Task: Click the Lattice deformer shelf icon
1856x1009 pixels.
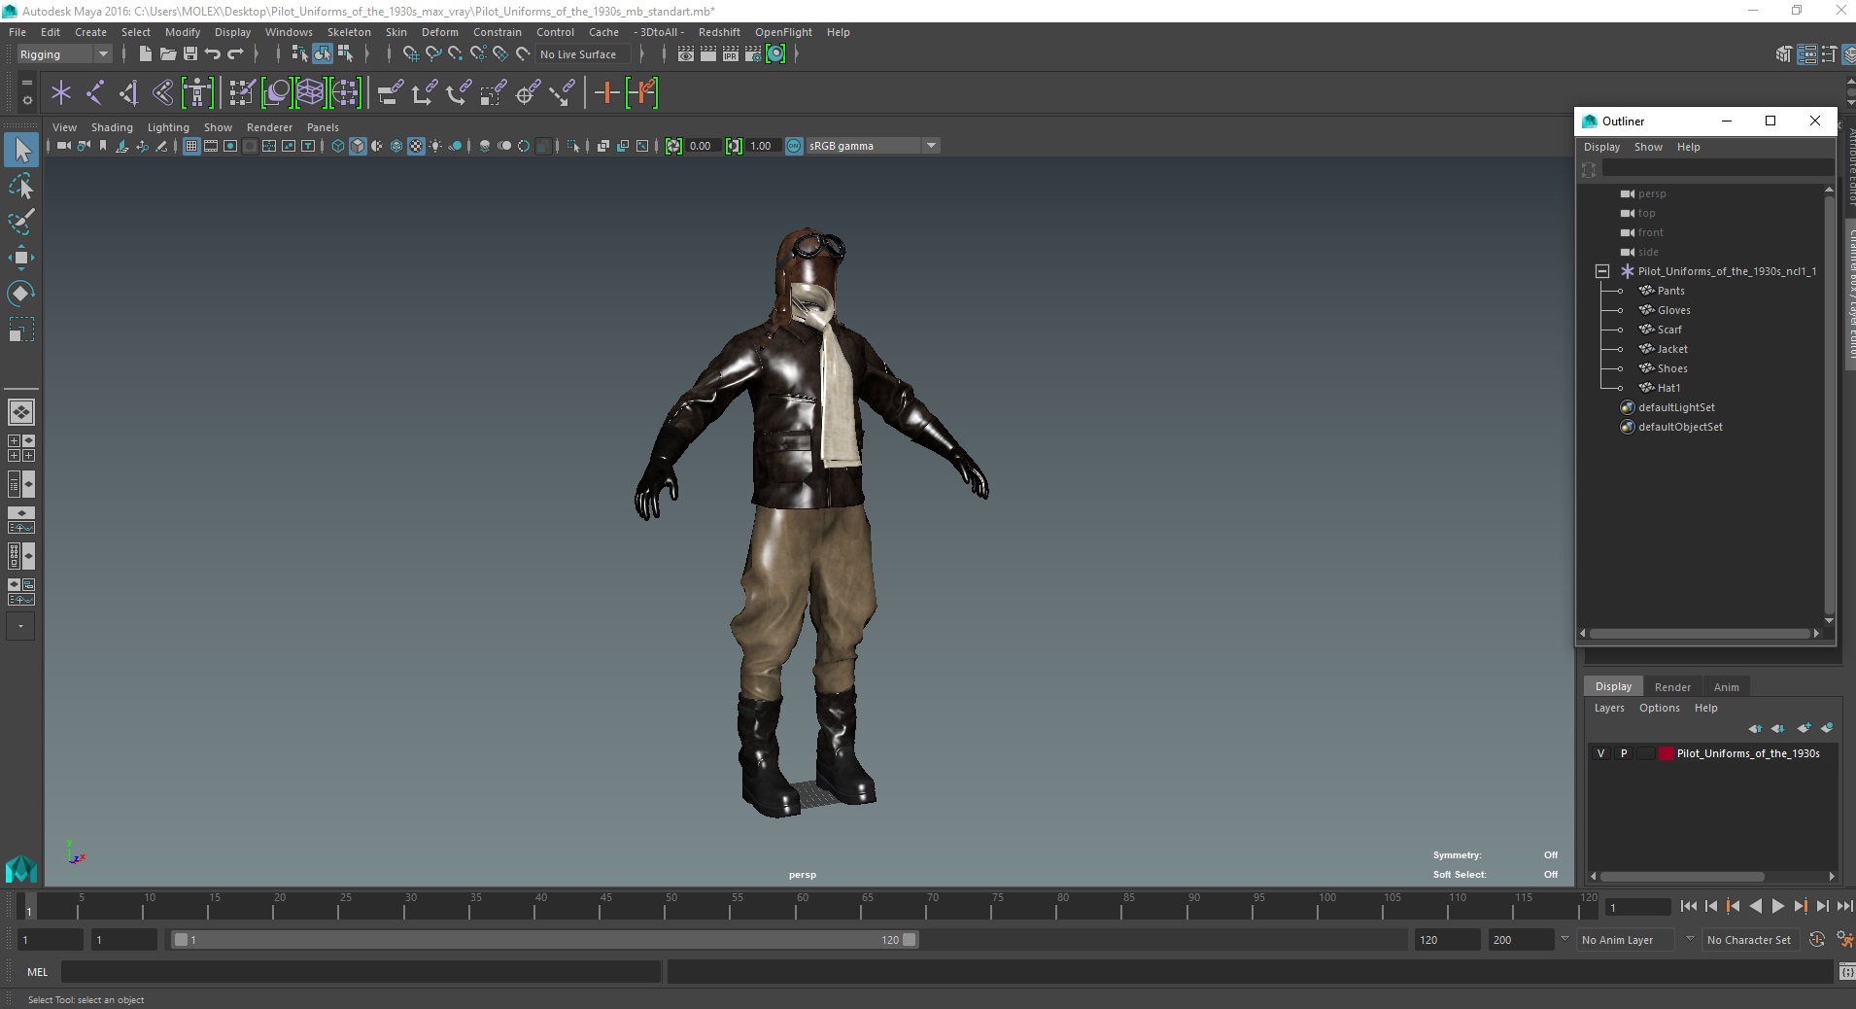Action: (311, 93)
